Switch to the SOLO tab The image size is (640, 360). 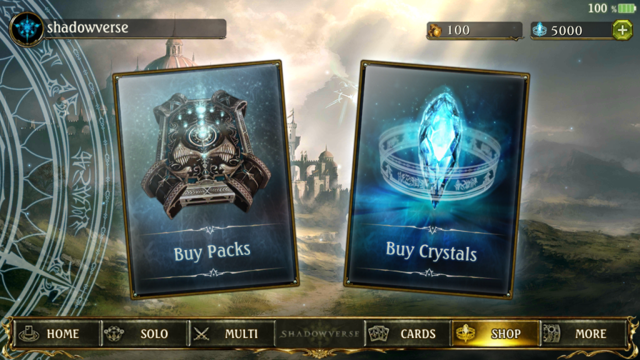tap(144, 334)
